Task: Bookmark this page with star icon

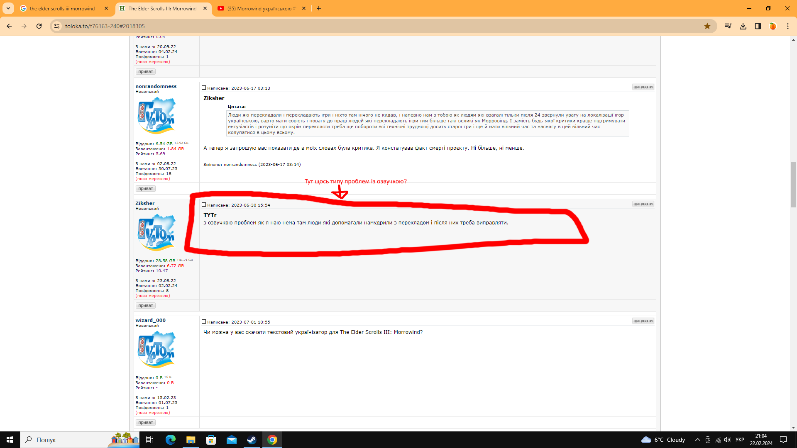Action: [x=707, y=26]
